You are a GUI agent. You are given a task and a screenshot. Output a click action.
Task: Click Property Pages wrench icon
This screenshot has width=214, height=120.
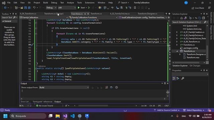(x=183, y=78)
